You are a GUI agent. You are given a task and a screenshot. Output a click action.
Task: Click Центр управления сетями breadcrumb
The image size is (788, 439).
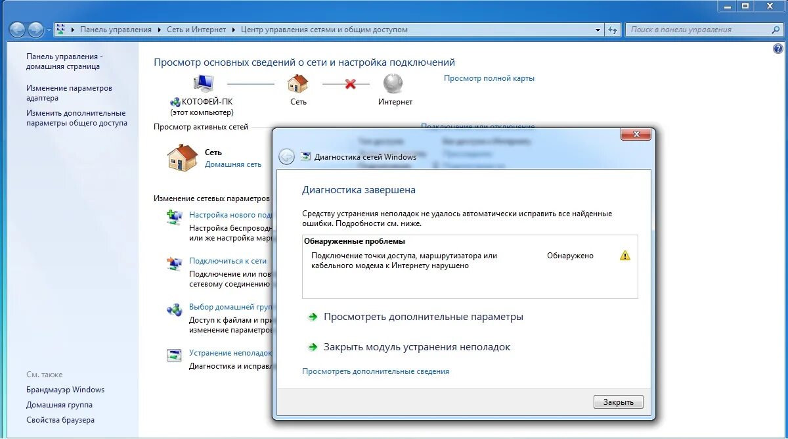point(324,30)
